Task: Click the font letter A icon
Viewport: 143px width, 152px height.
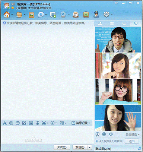Action: pyautogui.click(x=5, y=123)
